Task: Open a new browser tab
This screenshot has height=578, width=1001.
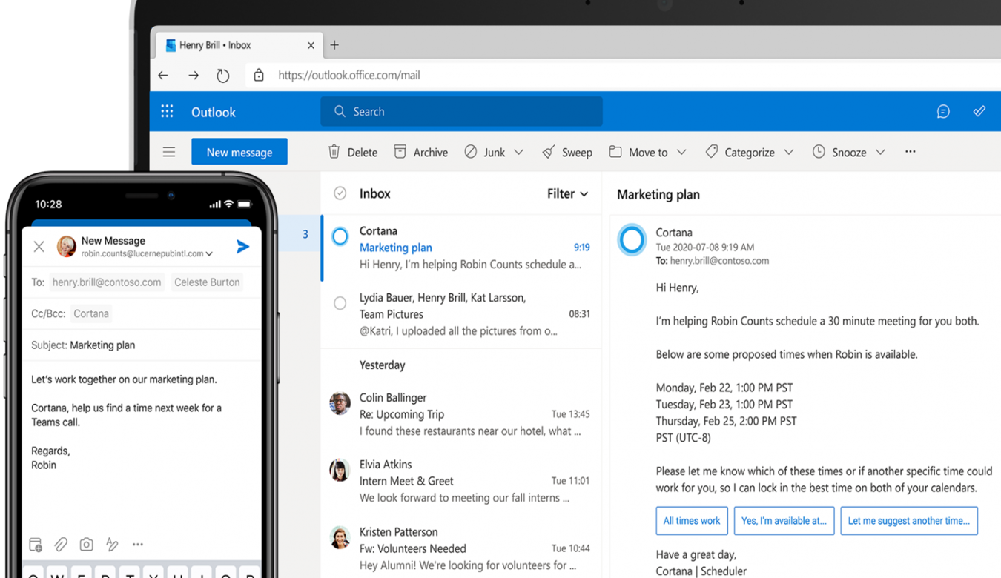Action: tap(334, 45)
